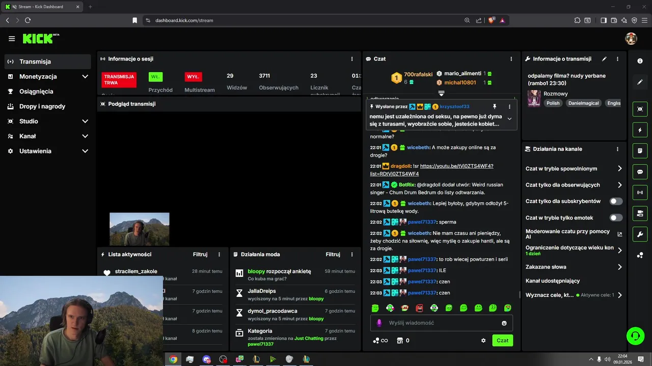Toggle the stream preview panel icon in right rail

click(x=640, y=109)
